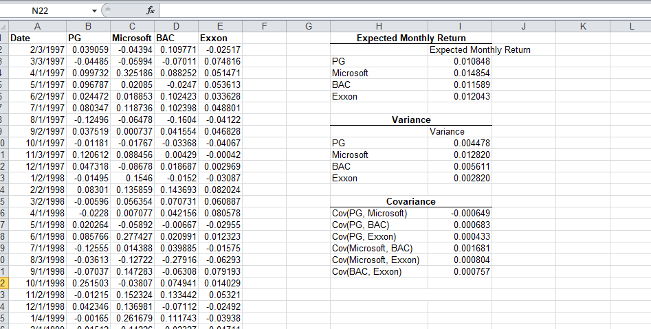Select column I header
This screenshot has height=329, width=651.
tap(460, 27)
